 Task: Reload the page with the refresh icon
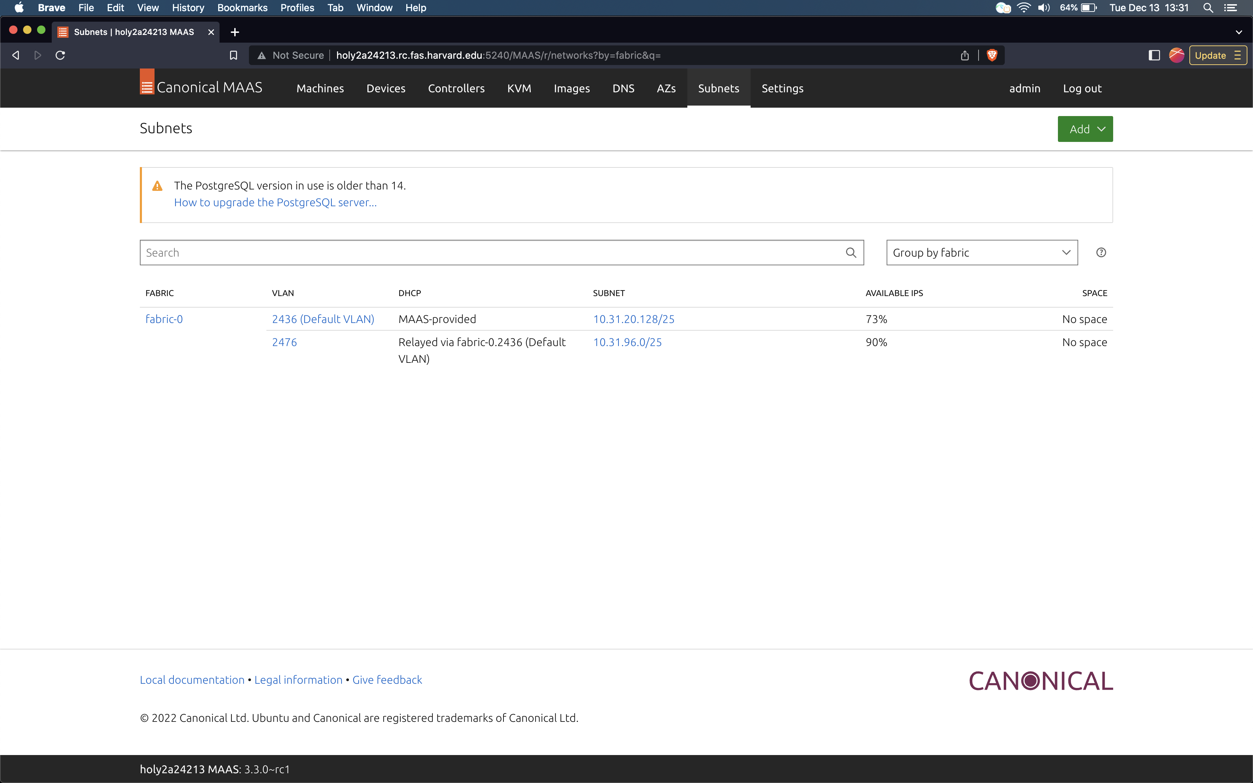click(x=60, y=56)
